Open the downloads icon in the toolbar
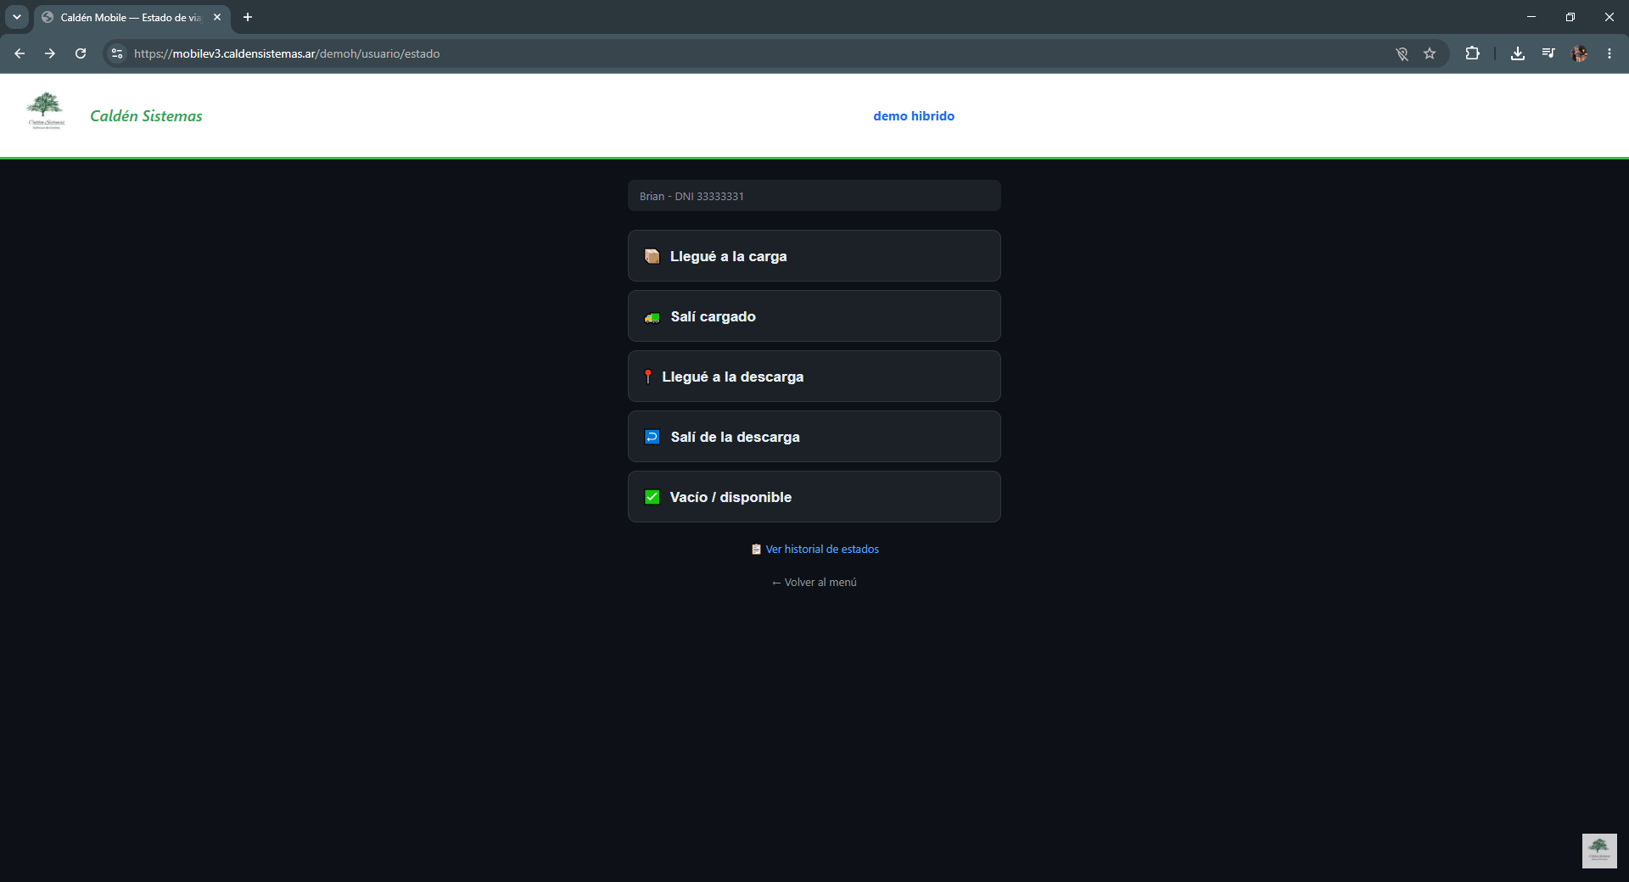This screenshot has height=882, width=1629. 1518,53
